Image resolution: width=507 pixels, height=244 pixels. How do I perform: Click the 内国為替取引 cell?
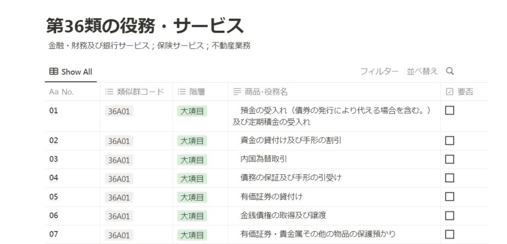click(x=263, y=159)
